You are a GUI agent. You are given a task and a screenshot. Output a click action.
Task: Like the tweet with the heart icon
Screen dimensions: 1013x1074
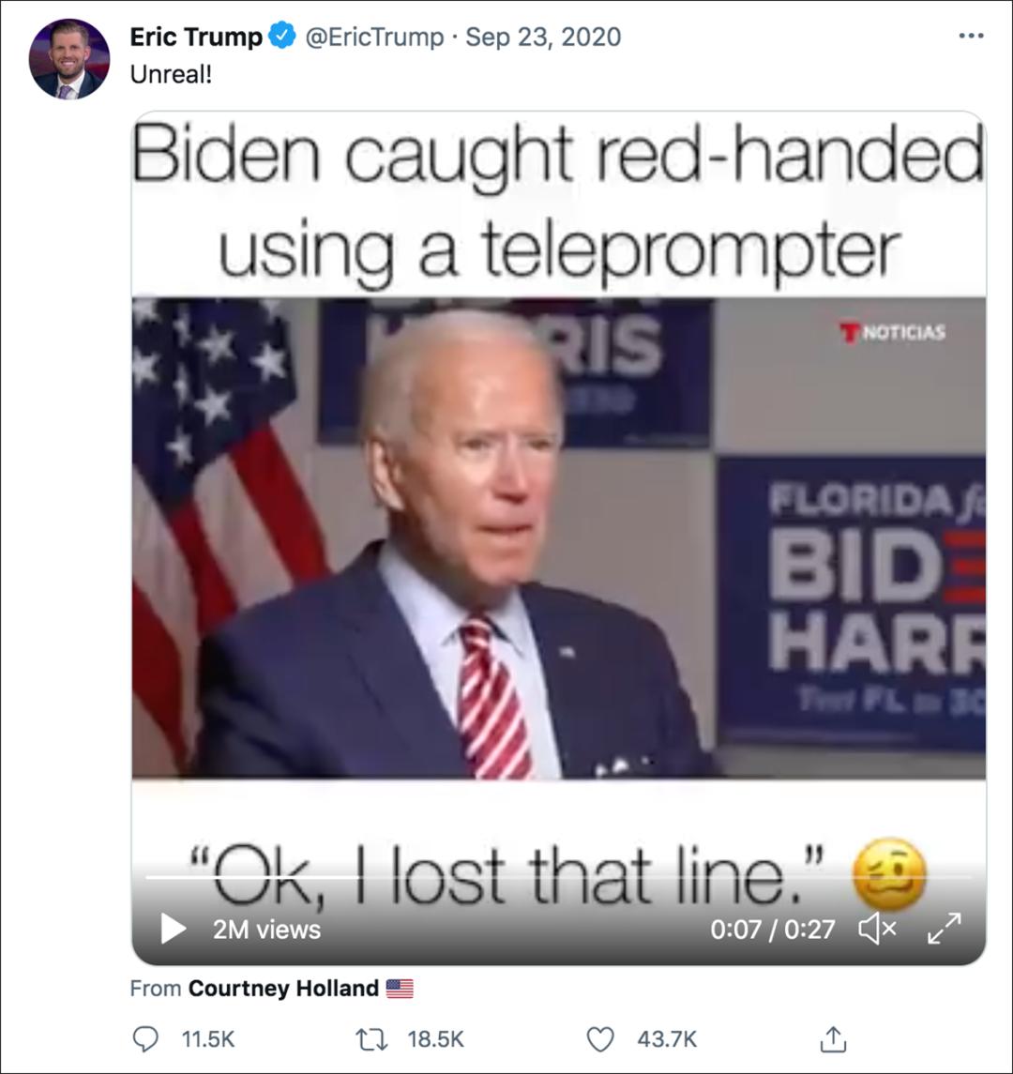[600, 1039]
